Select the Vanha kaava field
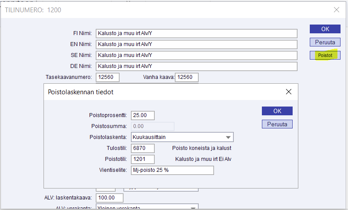The height and width of the screenshot is (210, 348). [x=186, y=78]
